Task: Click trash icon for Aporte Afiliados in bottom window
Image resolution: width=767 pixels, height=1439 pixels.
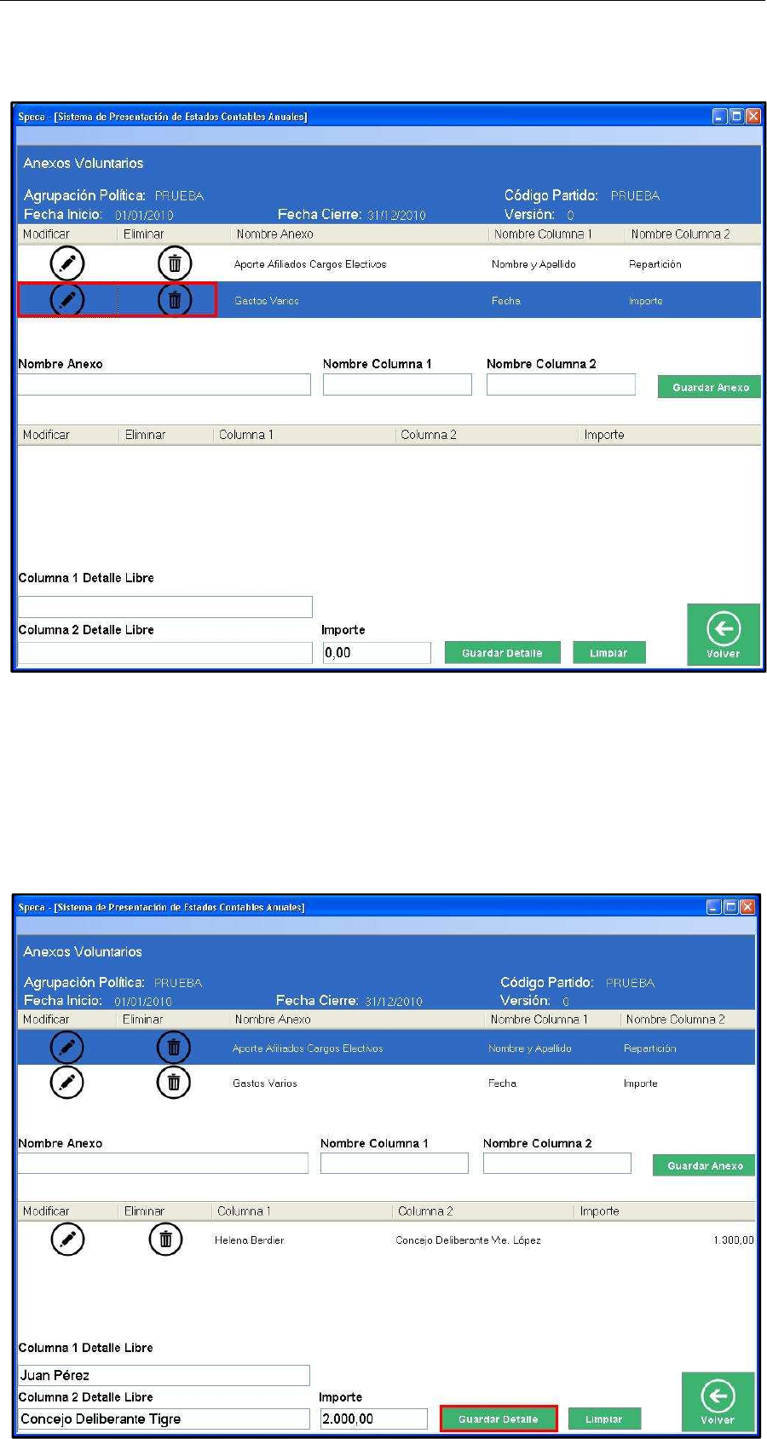Action: [174, 1047]
